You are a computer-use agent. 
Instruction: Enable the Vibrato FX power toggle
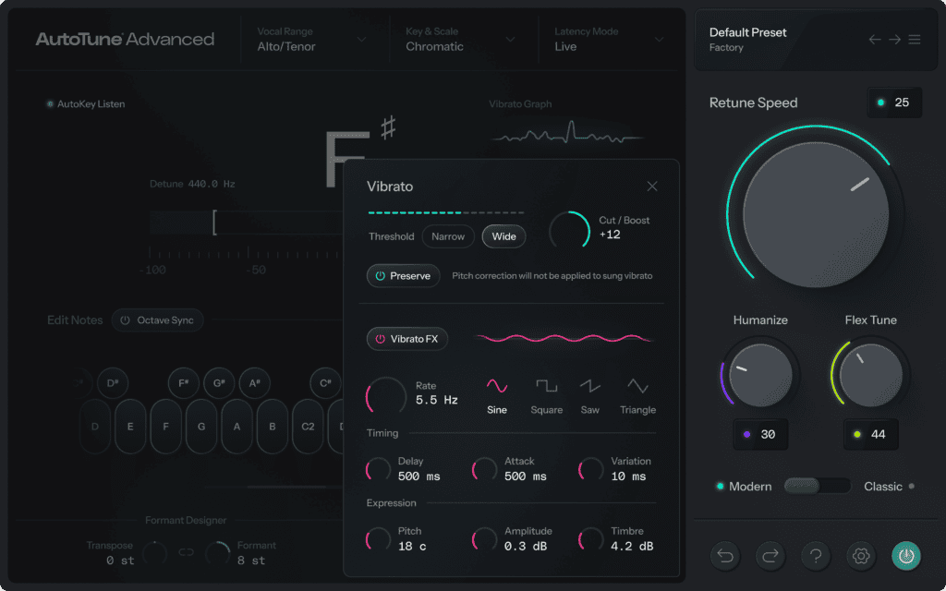point(407,339)
